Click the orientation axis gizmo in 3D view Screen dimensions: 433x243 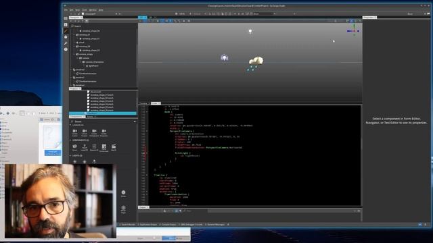[x=353, y=30]
